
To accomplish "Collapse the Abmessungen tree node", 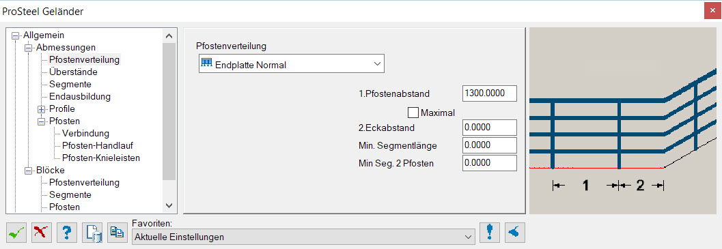I will (29, 47).
